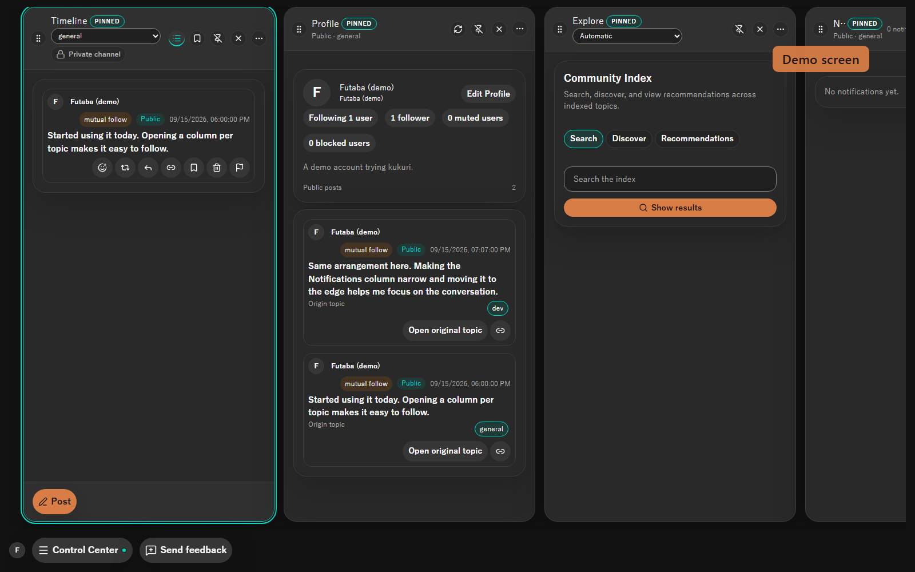Image resolution: width=915 pixels, height=572 pixels.
Task: Select the dev topic tag
Action: (x=498, y=308)
